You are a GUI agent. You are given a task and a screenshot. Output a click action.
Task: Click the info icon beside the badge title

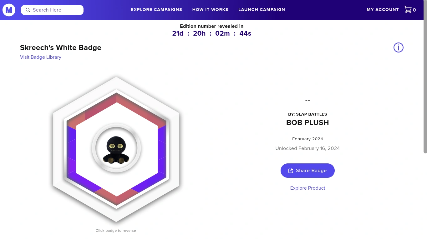pos(398,47)
